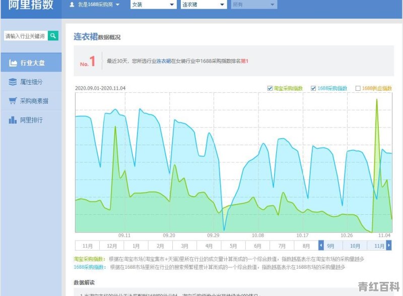Select 5月 on the month timeline
Image resolution: width=403 pixels, height=296 pixels.
(x=233, y=246)
